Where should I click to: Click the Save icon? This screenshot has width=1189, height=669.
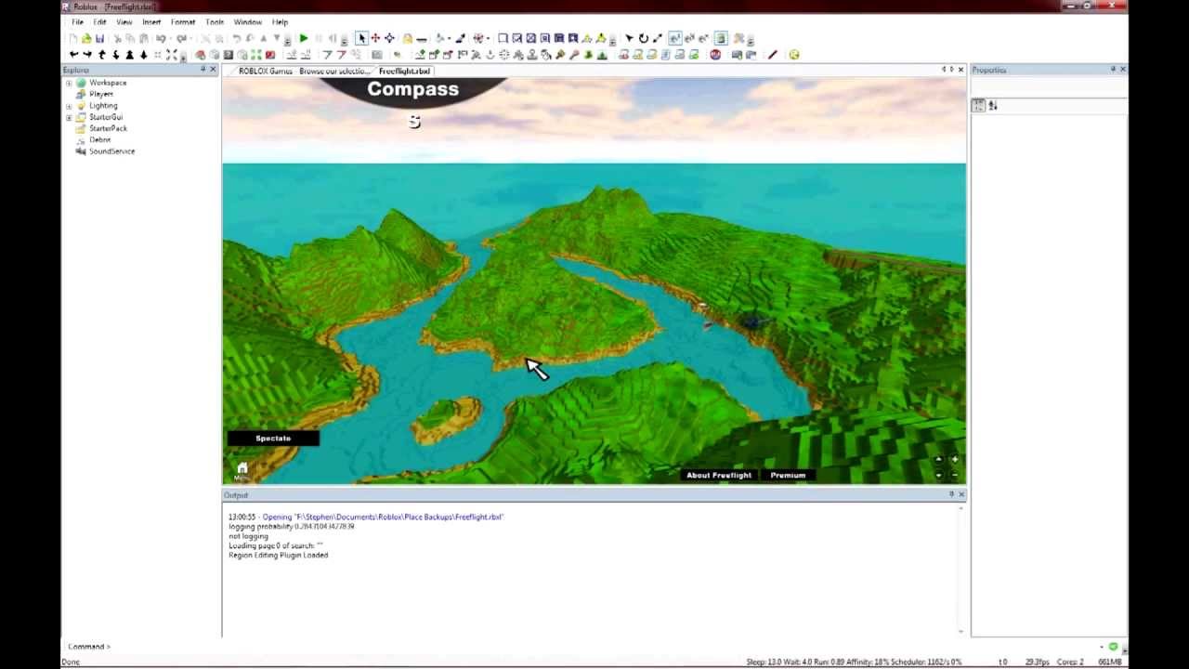tap(99, 38)
